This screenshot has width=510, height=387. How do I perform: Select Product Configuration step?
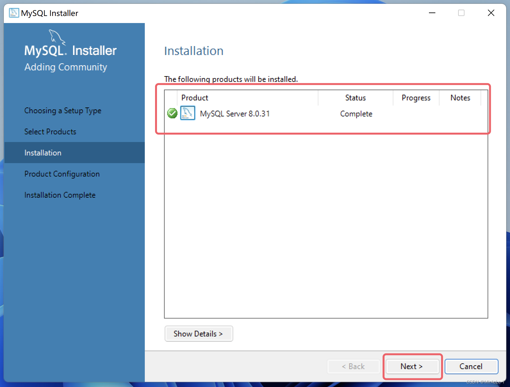62,174
